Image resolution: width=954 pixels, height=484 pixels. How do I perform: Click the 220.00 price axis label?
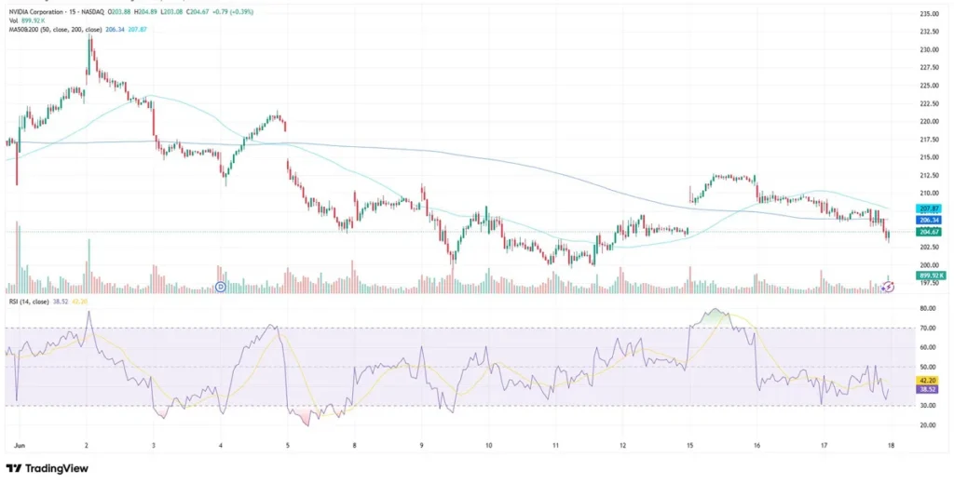coord(929,122)
